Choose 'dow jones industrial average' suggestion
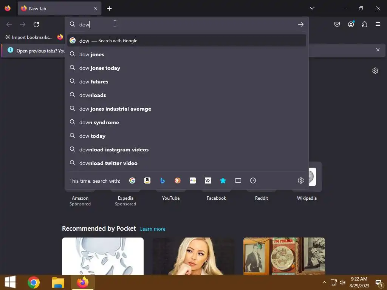387x290 pixels. (x=187, y=109)
